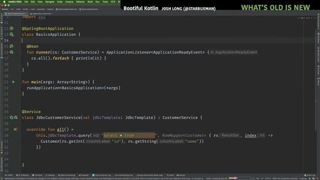
Task: Open the Edit menu
Action: (x=32, y=1)
